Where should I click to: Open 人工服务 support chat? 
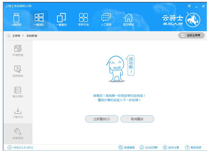(106, 20)
